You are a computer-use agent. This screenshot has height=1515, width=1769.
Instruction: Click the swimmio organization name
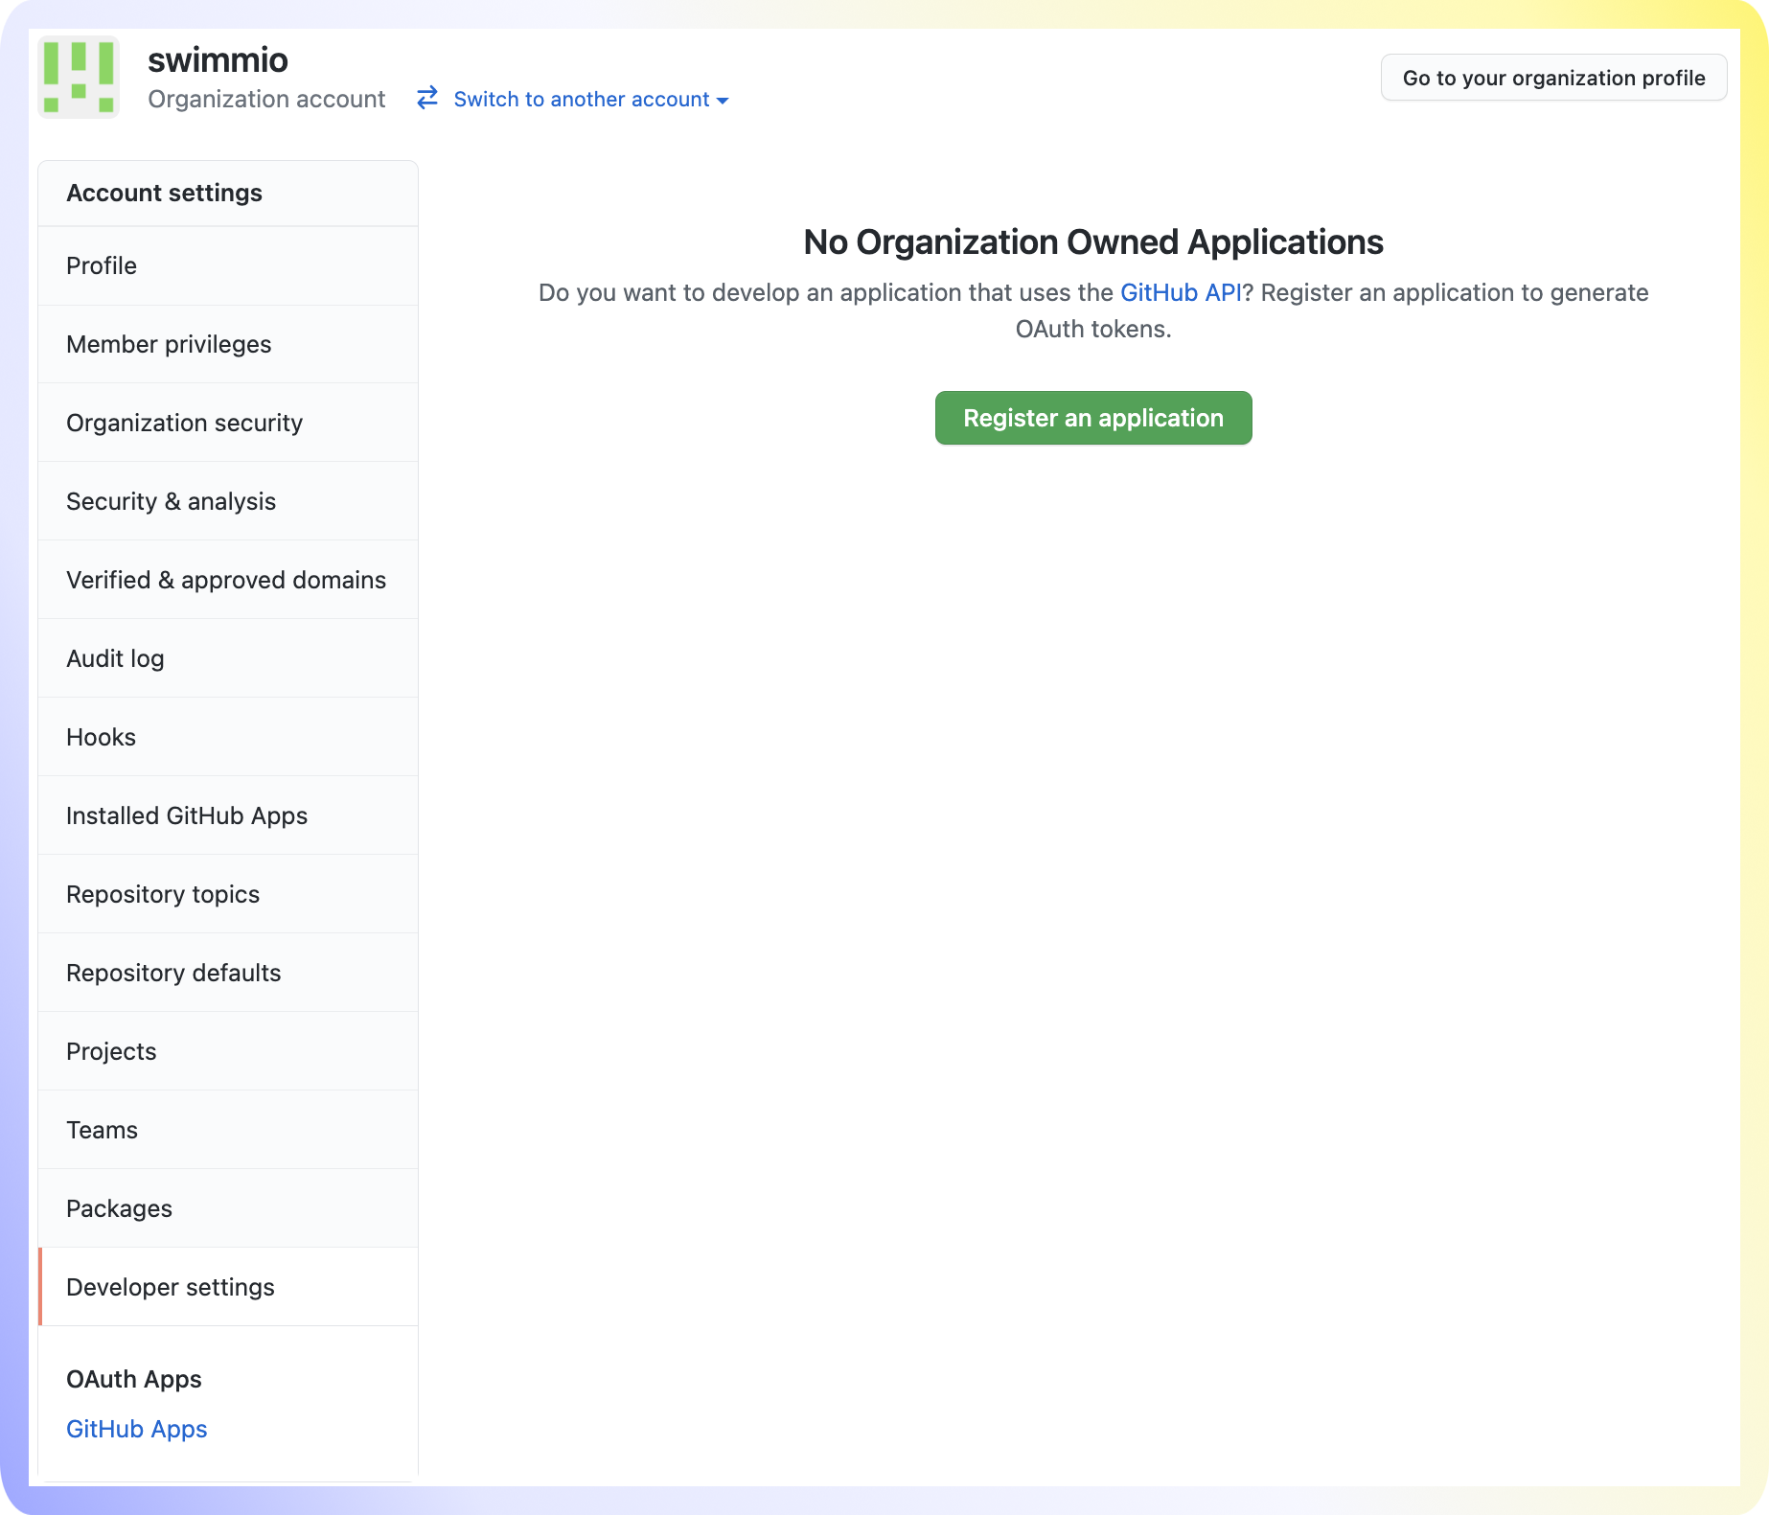218,59
